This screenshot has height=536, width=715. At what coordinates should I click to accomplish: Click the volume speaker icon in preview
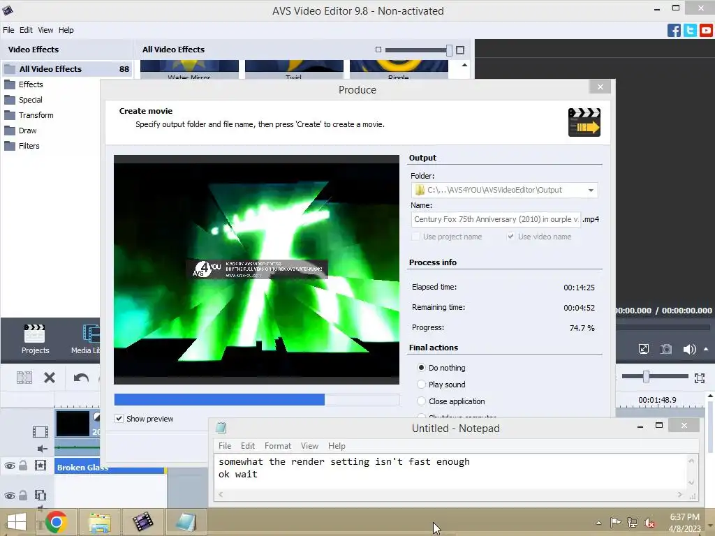click(689, 350)
